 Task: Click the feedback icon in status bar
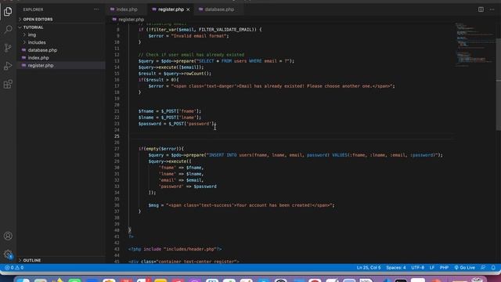click(x=483, y=268)
